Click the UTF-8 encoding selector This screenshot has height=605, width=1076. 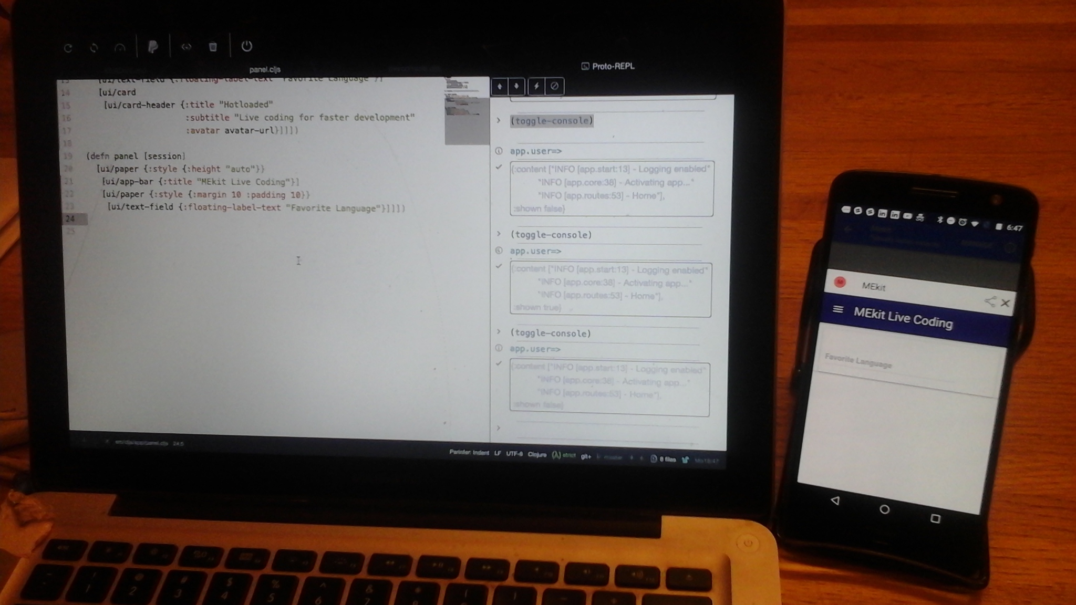pos(514,454)
